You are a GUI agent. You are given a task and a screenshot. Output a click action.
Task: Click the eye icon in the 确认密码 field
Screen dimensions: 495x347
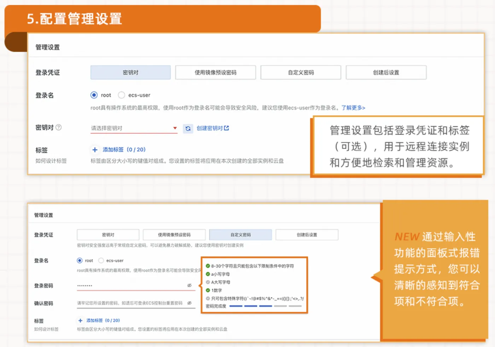(x=190, y=303)
